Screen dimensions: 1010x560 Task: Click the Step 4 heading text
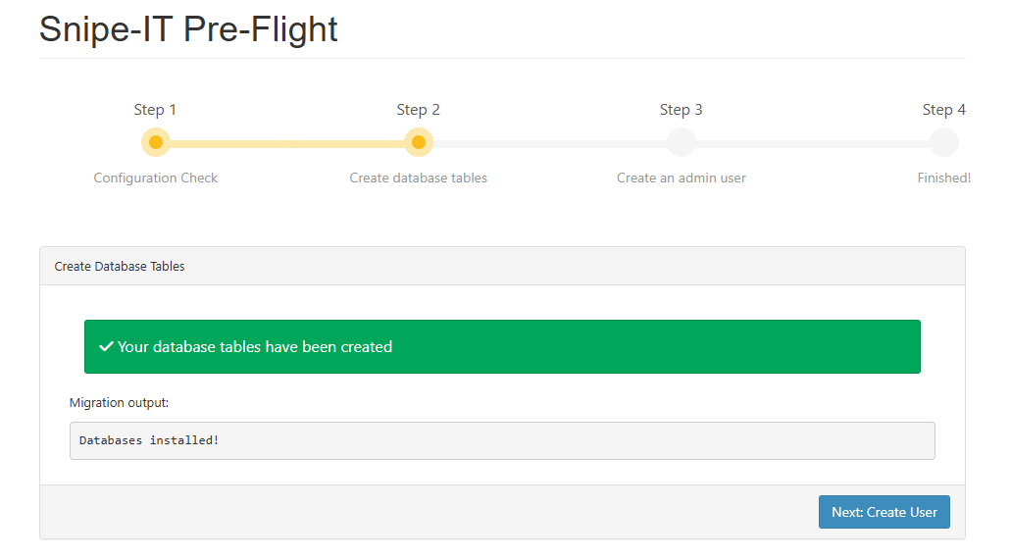coord(943,110)
